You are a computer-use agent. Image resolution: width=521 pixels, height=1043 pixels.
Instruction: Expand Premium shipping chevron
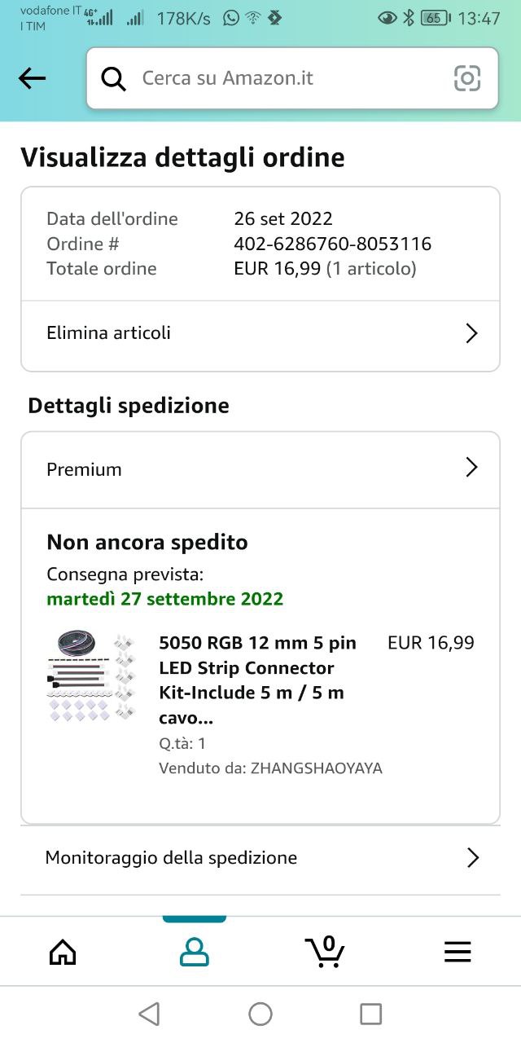coord(471,468)
